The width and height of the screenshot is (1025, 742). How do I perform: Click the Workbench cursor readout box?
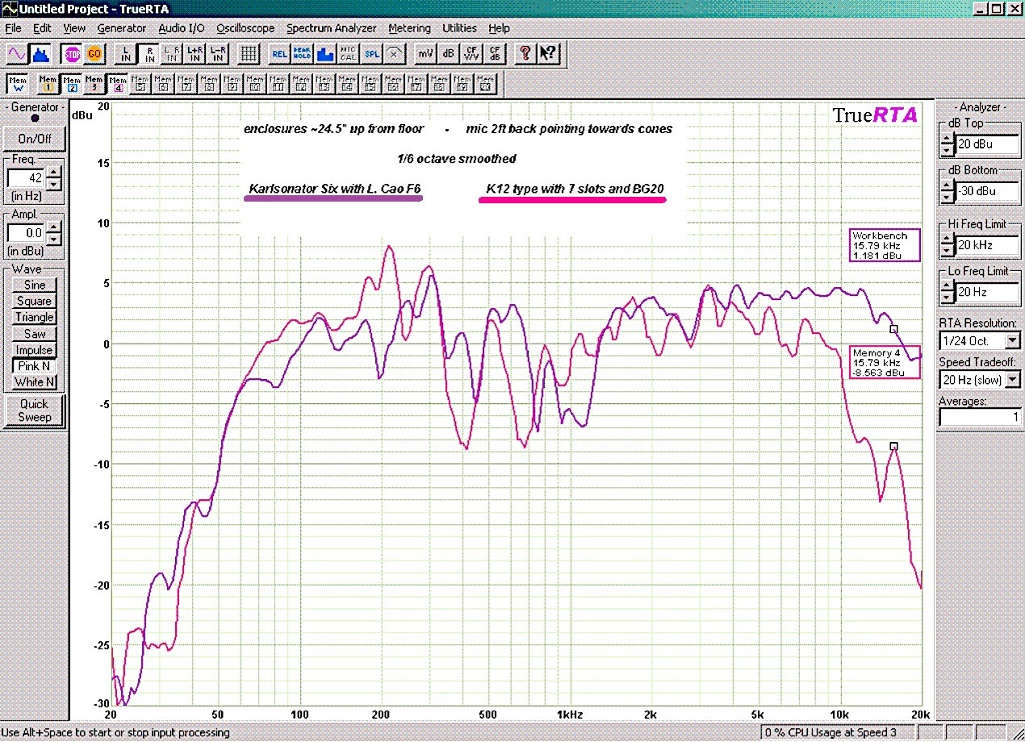click(884, 245)
